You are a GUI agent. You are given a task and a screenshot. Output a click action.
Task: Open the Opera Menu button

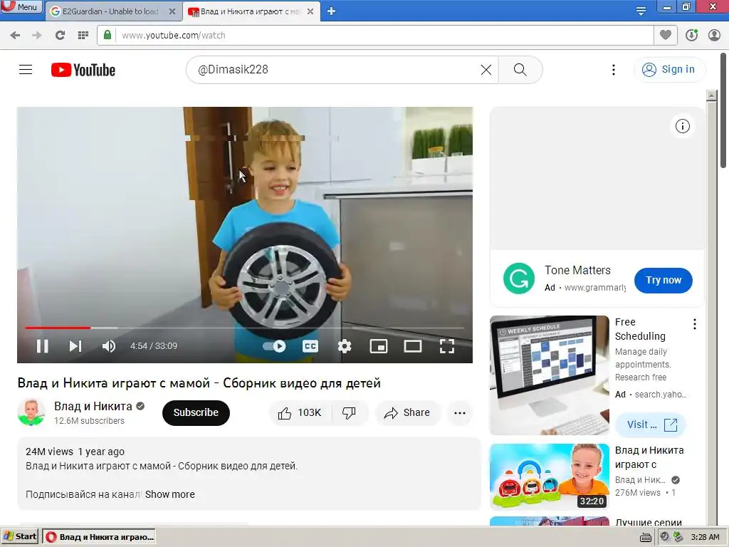pyautogui.click(x=21, y=7)
